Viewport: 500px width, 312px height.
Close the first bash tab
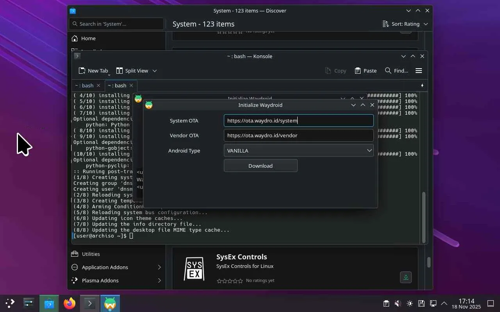click(x=98, y=85)
